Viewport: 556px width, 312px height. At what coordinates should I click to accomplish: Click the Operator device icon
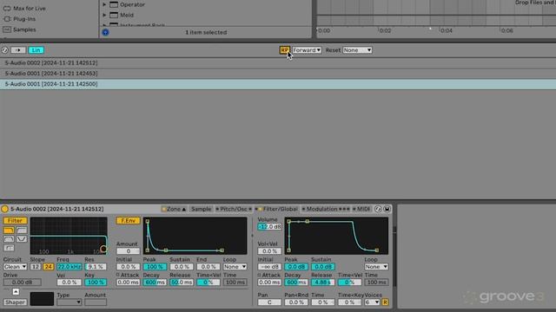(114, 4)
